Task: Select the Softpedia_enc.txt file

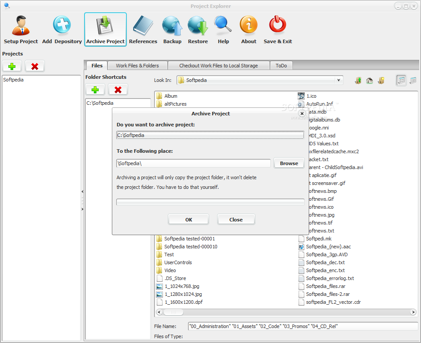Action: coord(321,270)
